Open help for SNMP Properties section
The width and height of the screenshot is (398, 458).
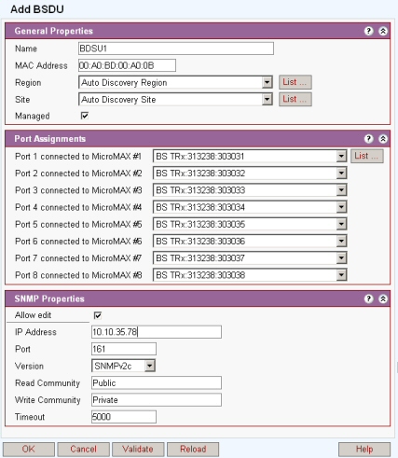368,298
